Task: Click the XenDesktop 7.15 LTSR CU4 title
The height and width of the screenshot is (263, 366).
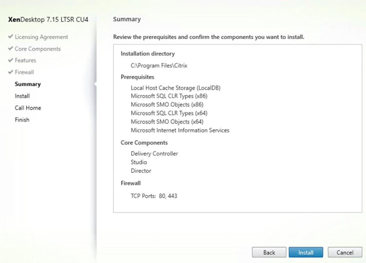Action: point(48,19)
